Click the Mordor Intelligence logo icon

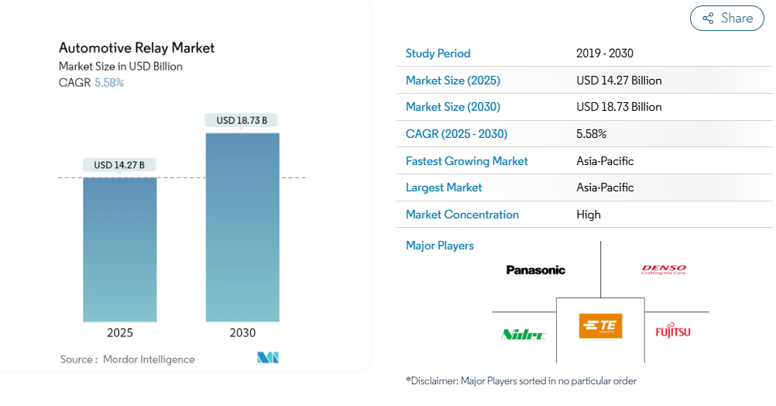click(268, 357)
